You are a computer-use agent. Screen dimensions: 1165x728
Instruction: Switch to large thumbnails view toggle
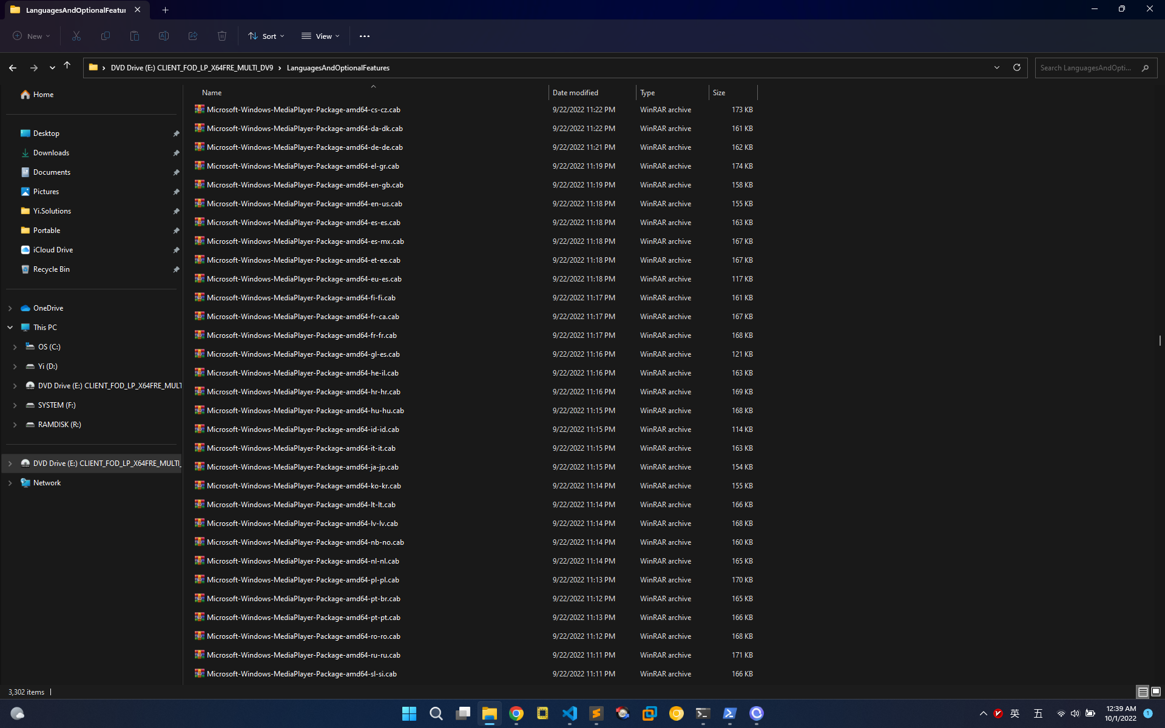[1156, 692]
